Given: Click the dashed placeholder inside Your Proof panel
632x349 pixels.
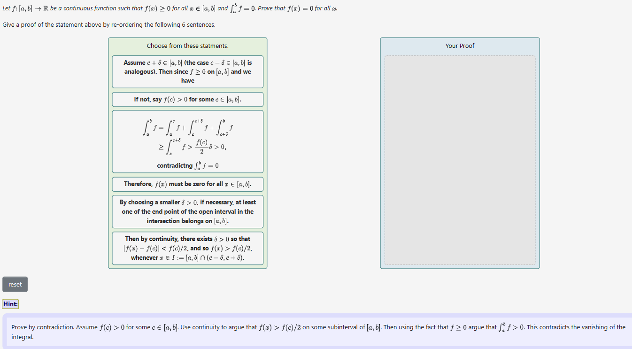Looking at the screenshot, I should [x=460, y=160].
